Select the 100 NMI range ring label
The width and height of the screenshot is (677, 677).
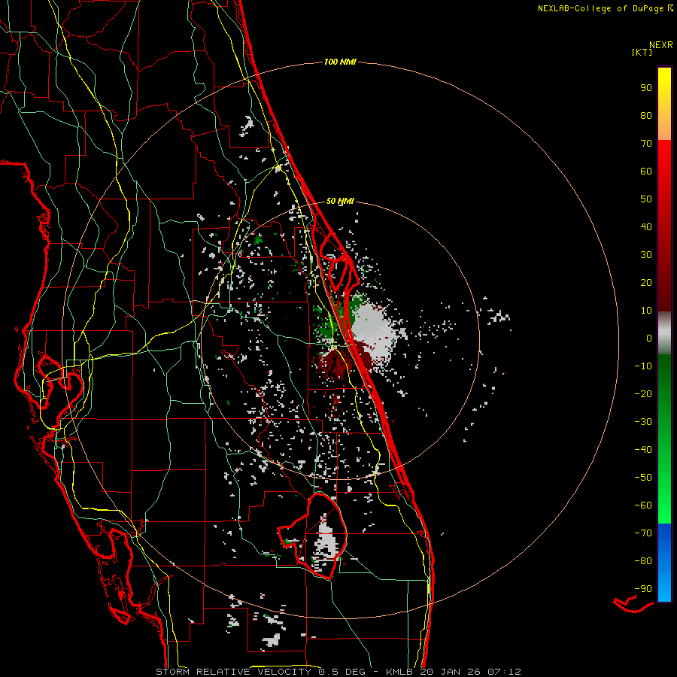pos(340,62)
